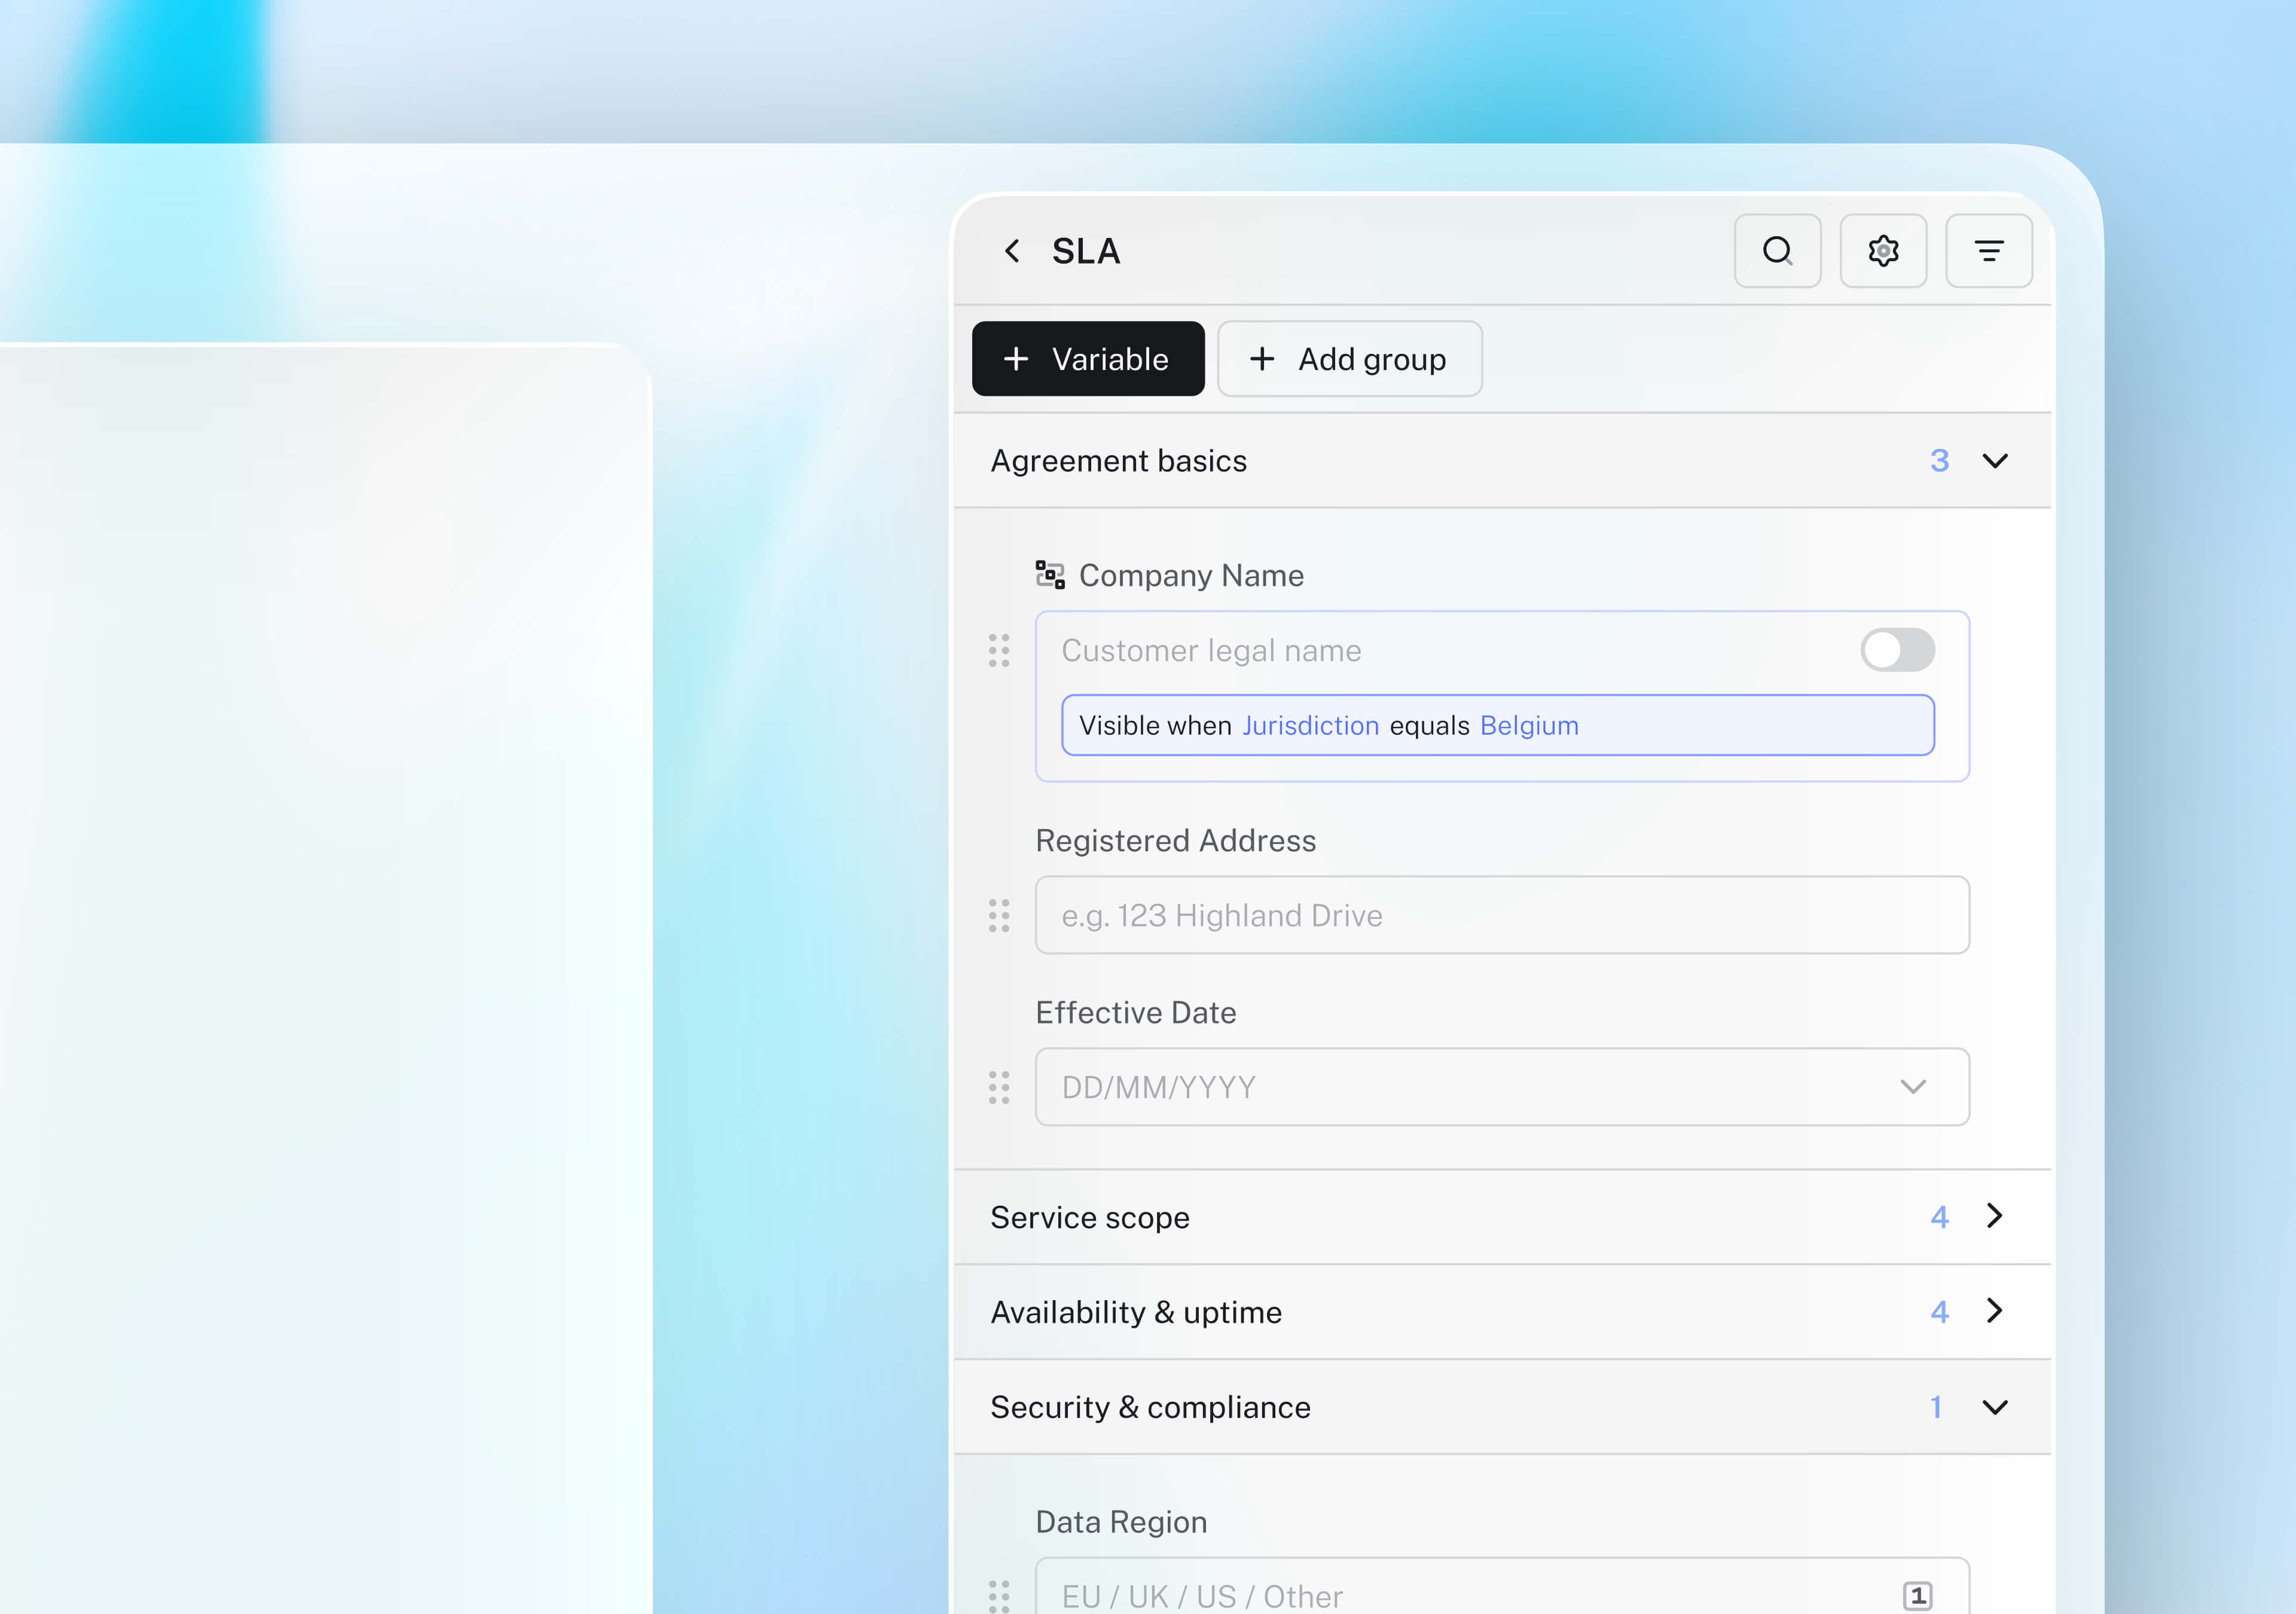2296x1614 pixels.
Task: Expand the Availability & uptime group
Action: click(x=1994, y=1311)
